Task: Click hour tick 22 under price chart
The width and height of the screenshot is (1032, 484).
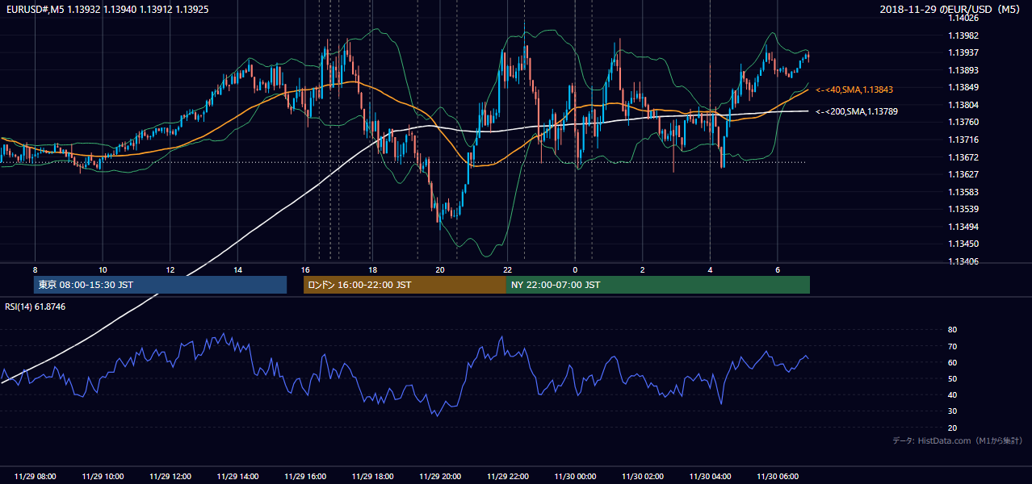Action: tap(507, 269)
